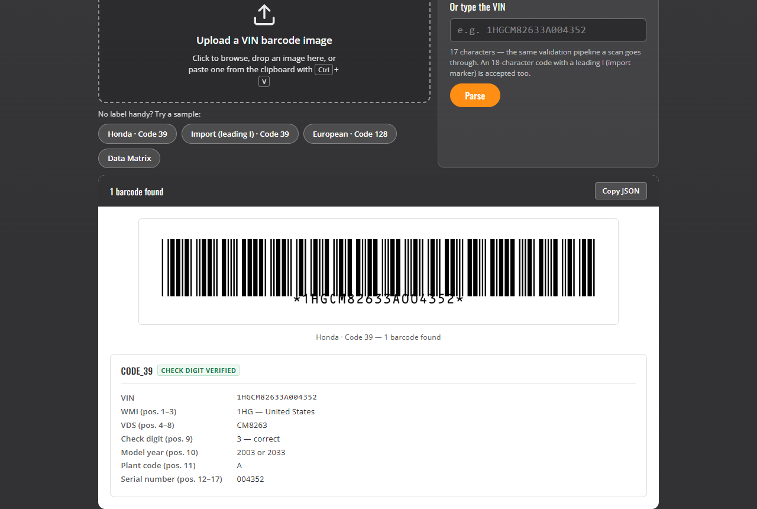
Task: Load the European · Code 128 sample
Action: click(x=350, y=134)
